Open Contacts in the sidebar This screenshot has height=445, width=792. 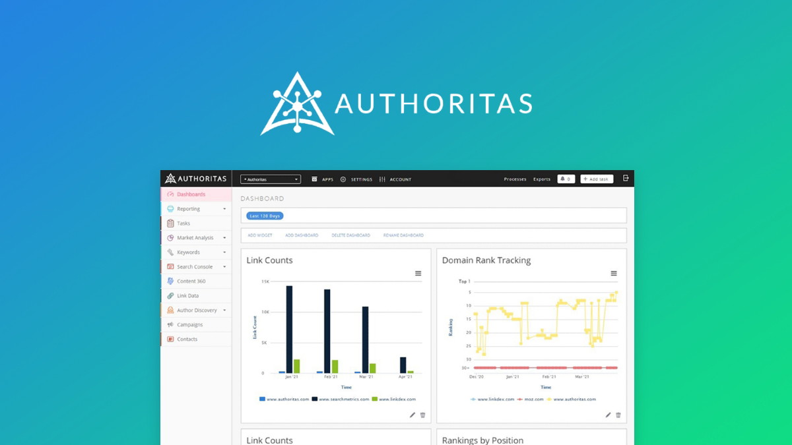(196, 340)
